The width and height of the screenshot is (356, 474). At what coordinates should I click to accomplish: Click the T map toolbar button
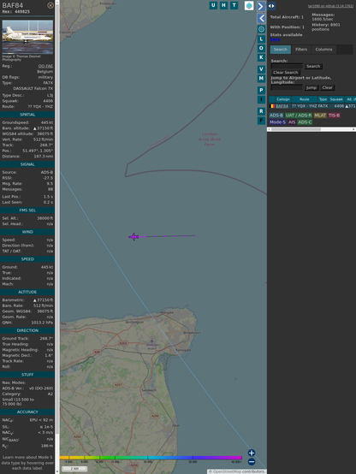click(234, 5)
